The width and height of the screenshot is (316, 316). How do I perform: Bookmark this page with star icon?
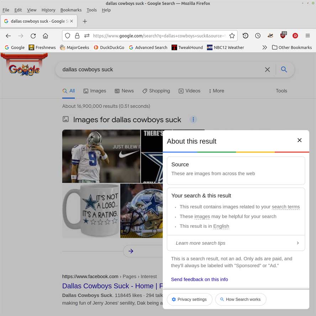pyautogui.click(x=232, y=36)
